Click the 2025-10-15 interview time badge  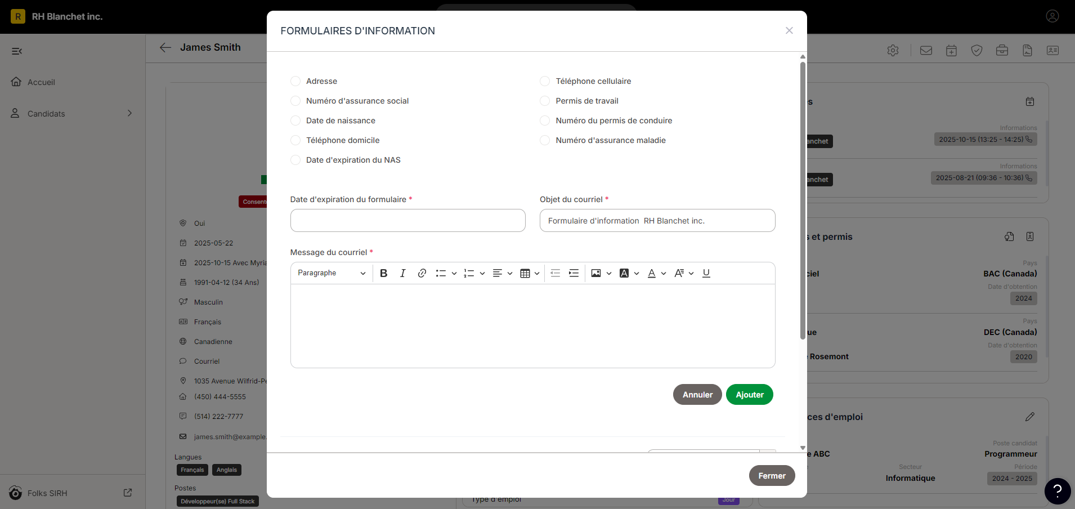(986, 139)
